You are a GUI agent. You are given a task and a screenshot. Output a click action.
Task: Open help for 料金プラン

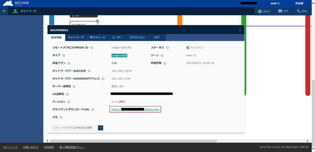[x=69, y=63]
